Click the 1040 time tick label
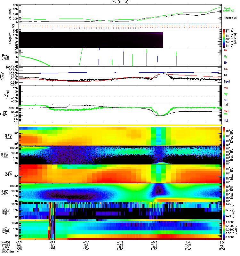The width and height of the screenshot is (240, 256). (86, 249)
